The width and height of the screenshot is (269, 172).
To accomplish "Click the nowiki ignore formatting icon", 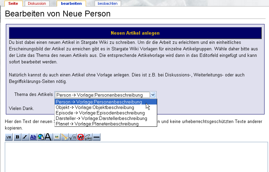I will pos(80,137).
